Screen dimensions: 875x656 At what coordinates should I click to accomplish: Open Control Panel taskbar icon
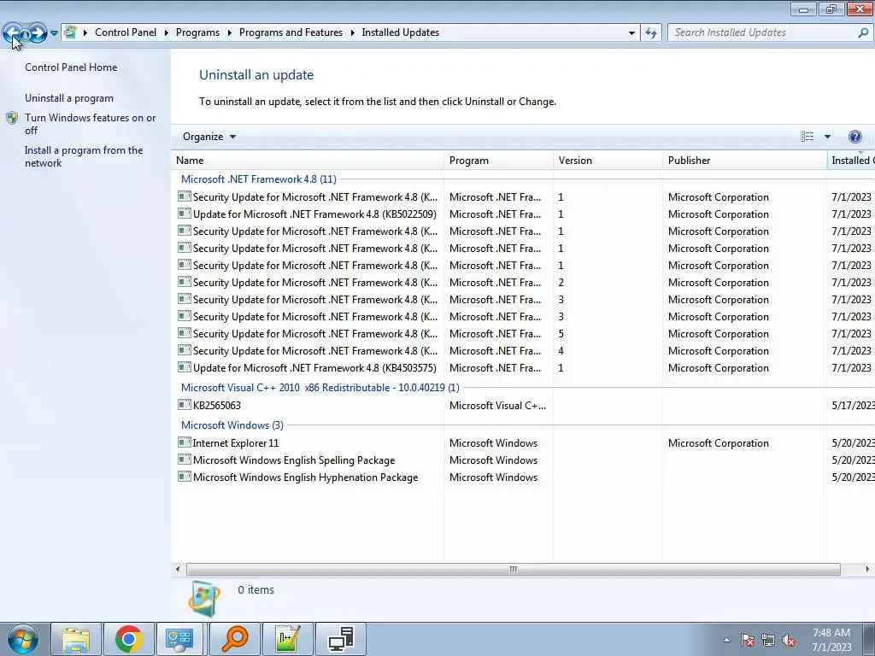tap(180, 639)
